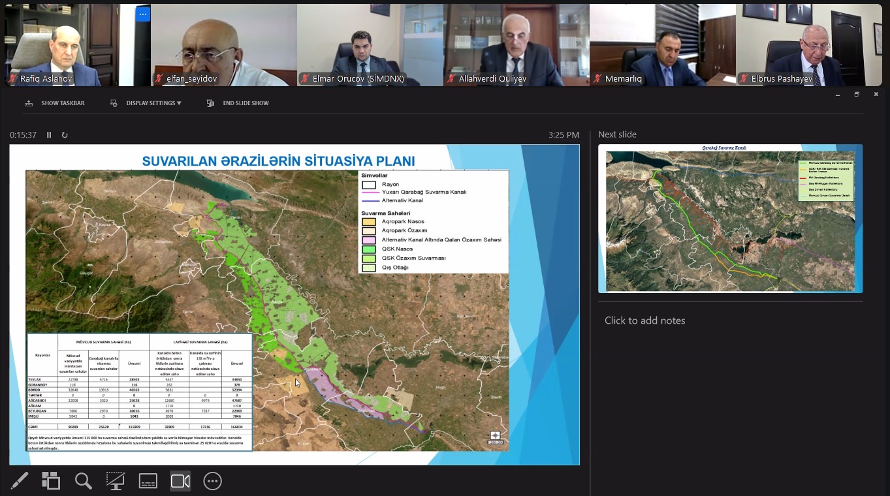Black out the slide show screen
Viewport: 890px width, 496px height.
pos(116,481)
